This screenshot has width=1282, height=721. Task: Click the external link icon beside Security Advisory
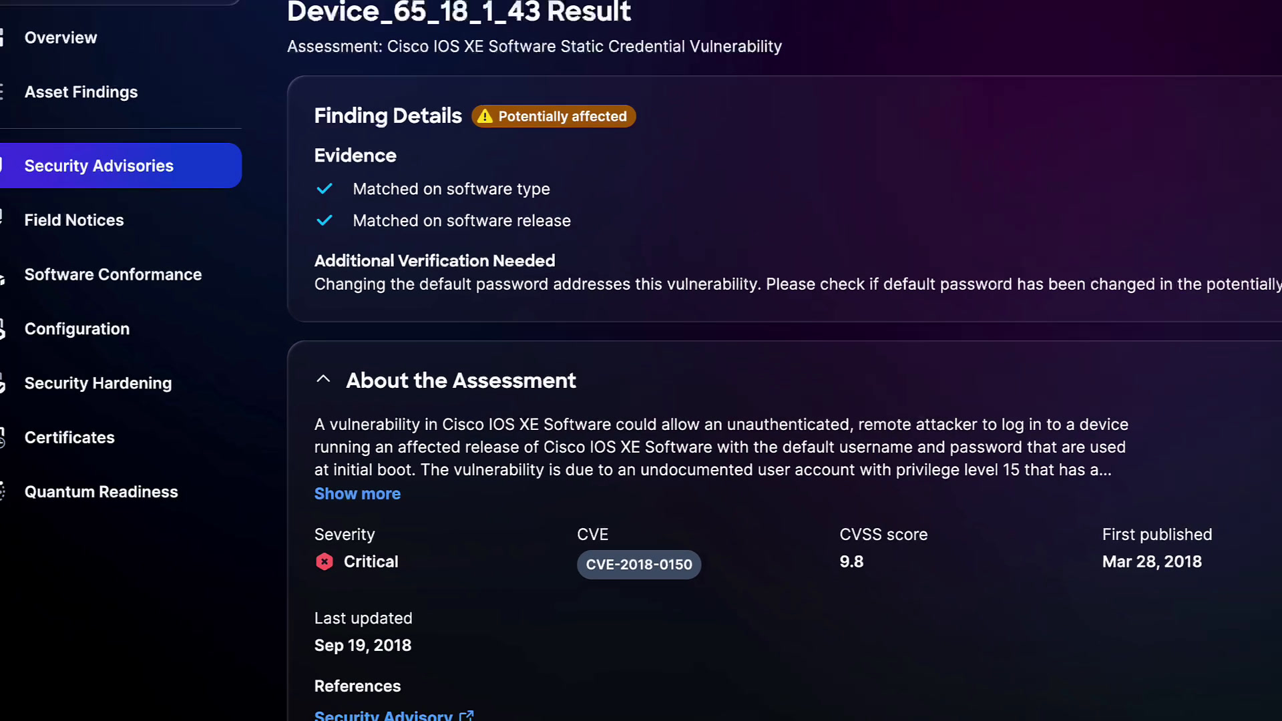coord(467,716)
